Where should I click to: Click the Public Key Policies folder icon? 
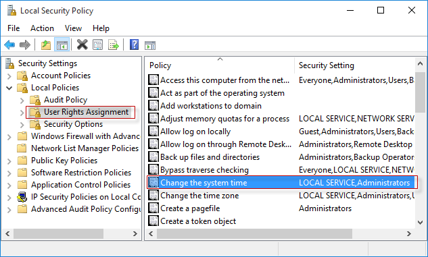click(x=22, y=161)
